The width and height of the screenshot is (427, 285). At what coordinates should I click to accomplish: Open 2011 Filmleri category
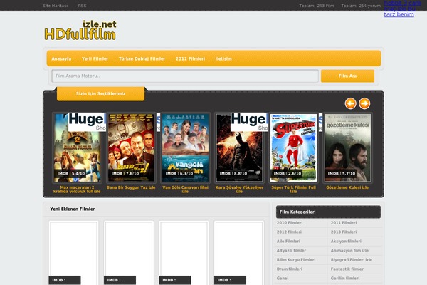(344, 223)
